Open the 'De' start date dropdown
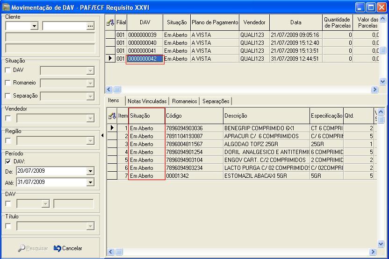Image resolution: width=389 pixels, height=259 pixels. (90, 171)
